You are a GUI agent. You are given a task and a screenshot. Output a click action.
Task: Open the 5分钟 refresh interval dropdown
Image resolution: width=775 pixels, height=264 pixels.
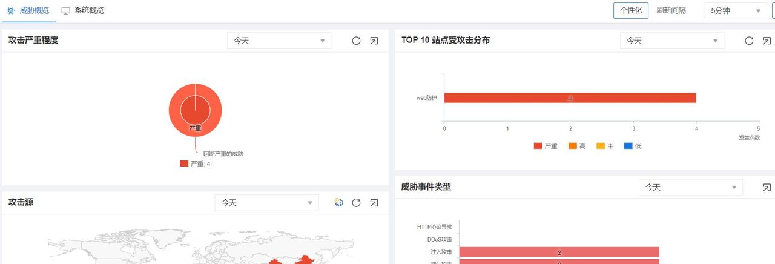736,10
